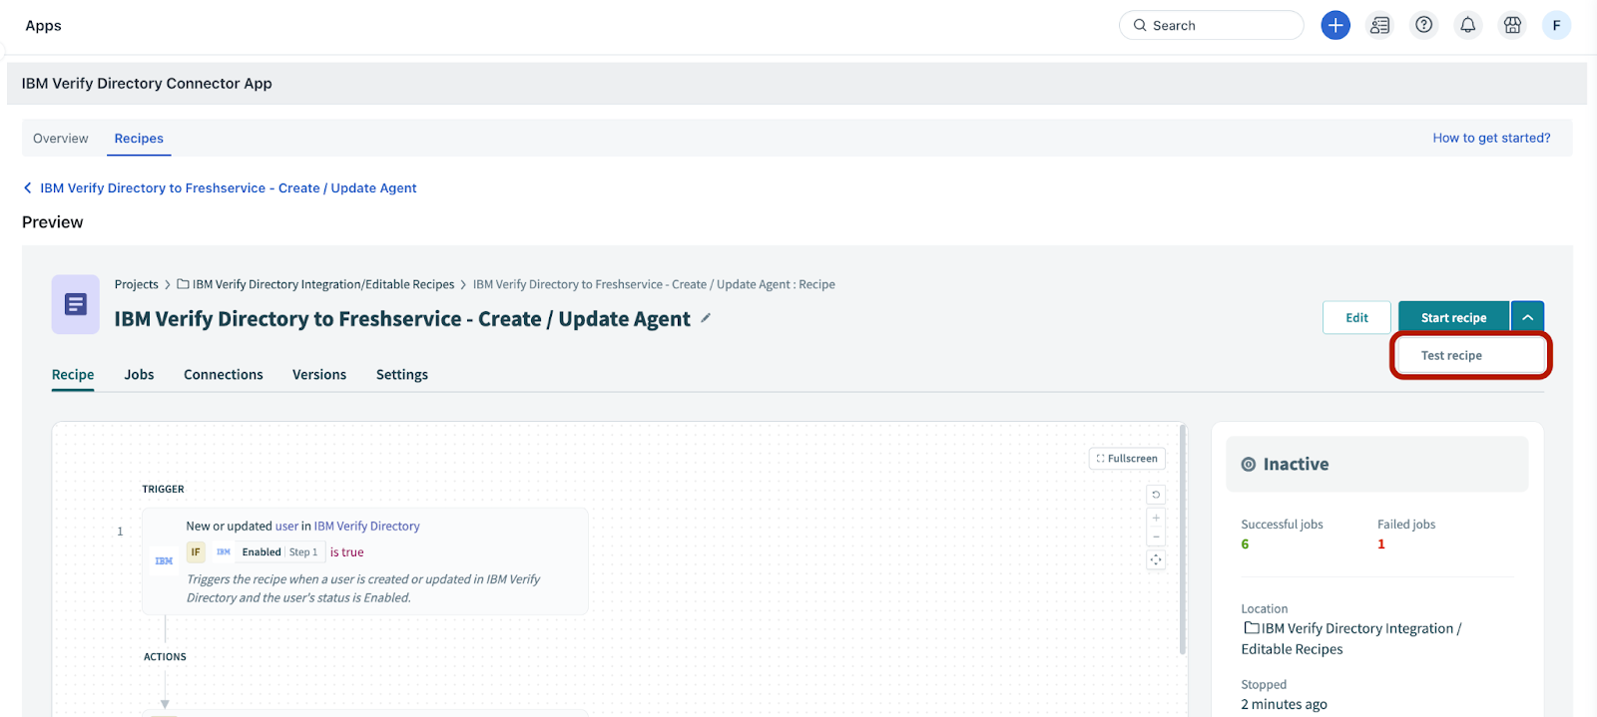Click the Inactive status text
1597x717 pixels.
pyautogui.click(x=1296, y=464)
